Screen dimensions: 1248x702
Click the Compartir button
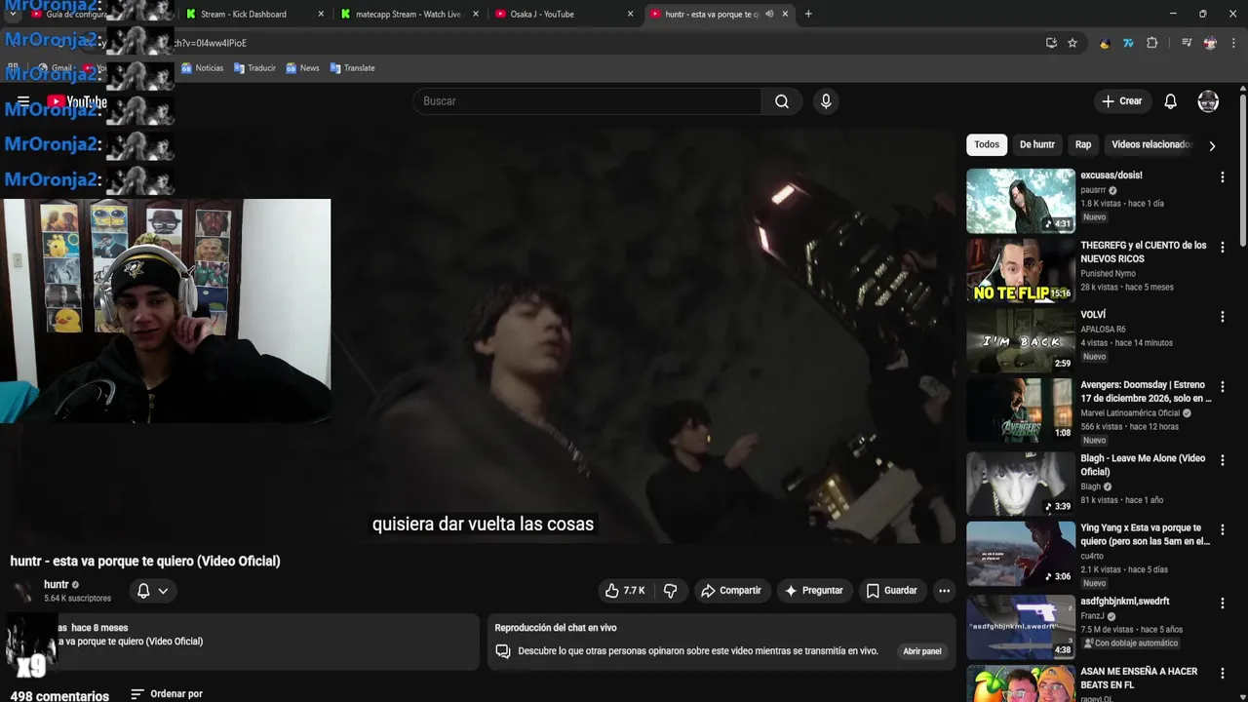(x=730, y=590)
